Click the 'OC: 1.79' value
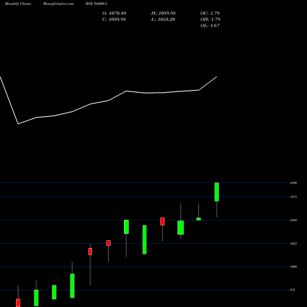Image resolution: width=307 pixels, height=307 pixels. [210, 14]
